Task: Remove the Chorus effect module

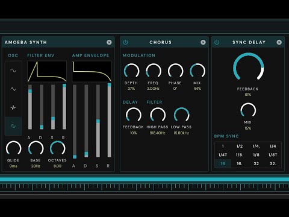Action: click(203, 42)
